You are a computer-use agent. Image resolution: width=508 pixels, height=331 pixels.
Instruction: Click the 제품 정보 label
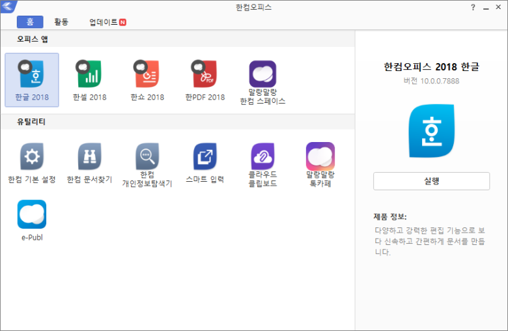390,216
